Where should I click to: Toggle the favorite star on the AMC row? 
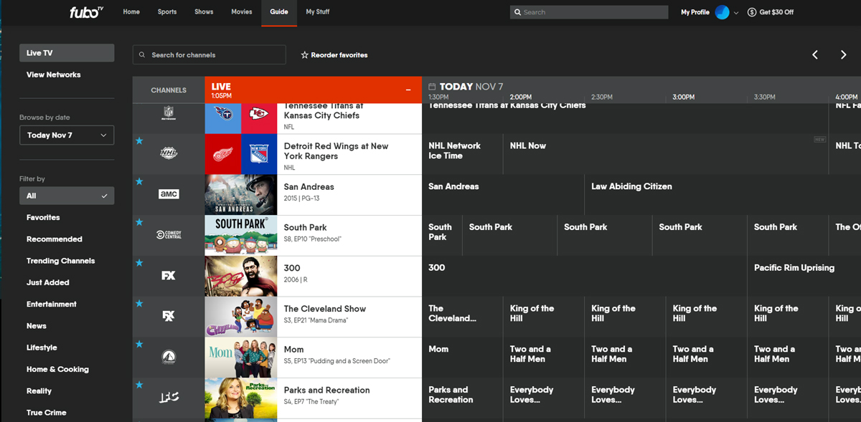point(139,181)
